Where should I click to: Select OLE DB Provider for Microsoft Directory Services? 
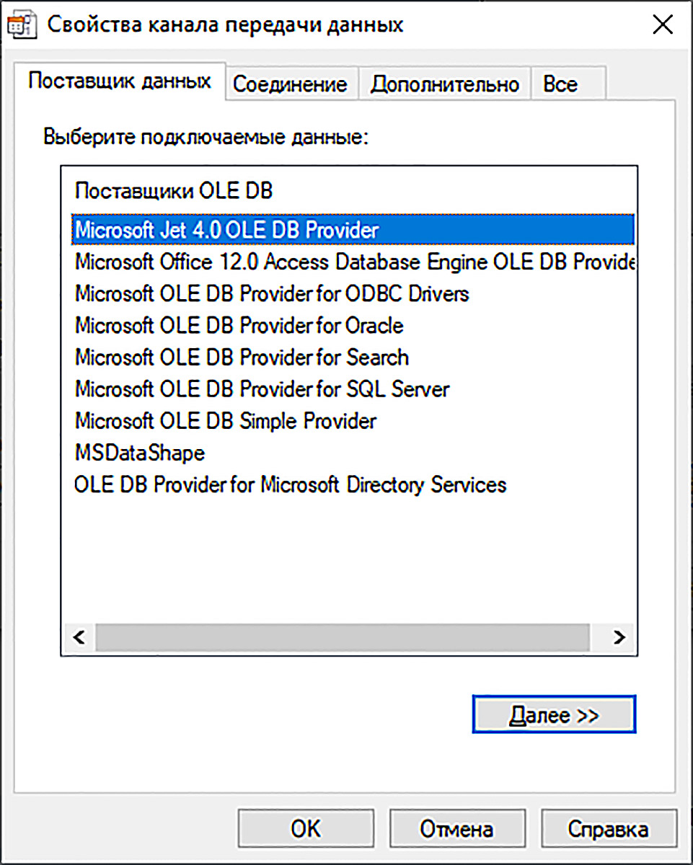tap(290, 484)
